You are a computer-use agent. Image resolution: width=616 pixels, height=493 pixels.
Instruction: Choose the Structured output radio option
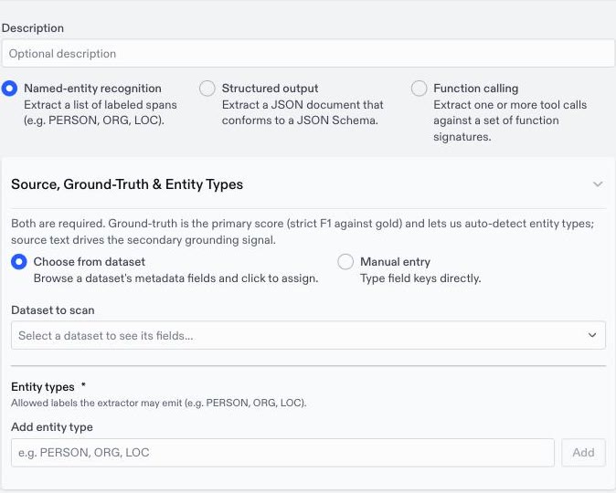207,89
